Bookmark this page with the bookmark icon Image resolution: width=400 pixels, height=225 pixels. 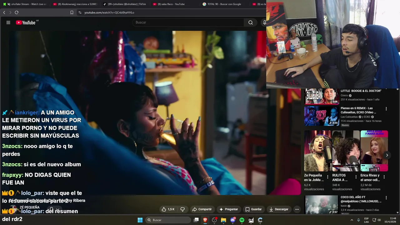click(72, 12)
